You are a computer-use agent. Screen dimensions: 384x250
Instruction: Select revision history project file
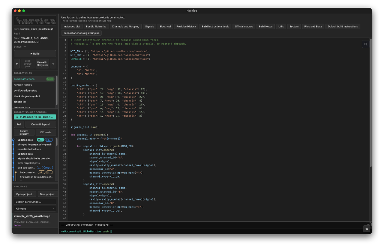[x=34, y=85]
